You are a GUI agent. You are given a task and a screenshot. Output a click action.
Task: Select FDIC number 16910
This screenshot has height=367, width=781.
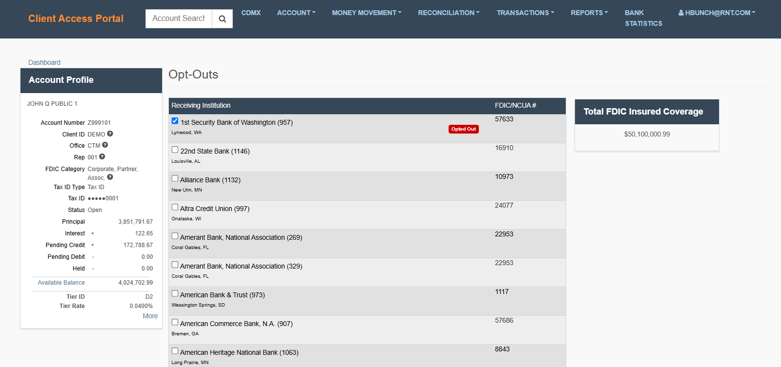coord(504,148)
